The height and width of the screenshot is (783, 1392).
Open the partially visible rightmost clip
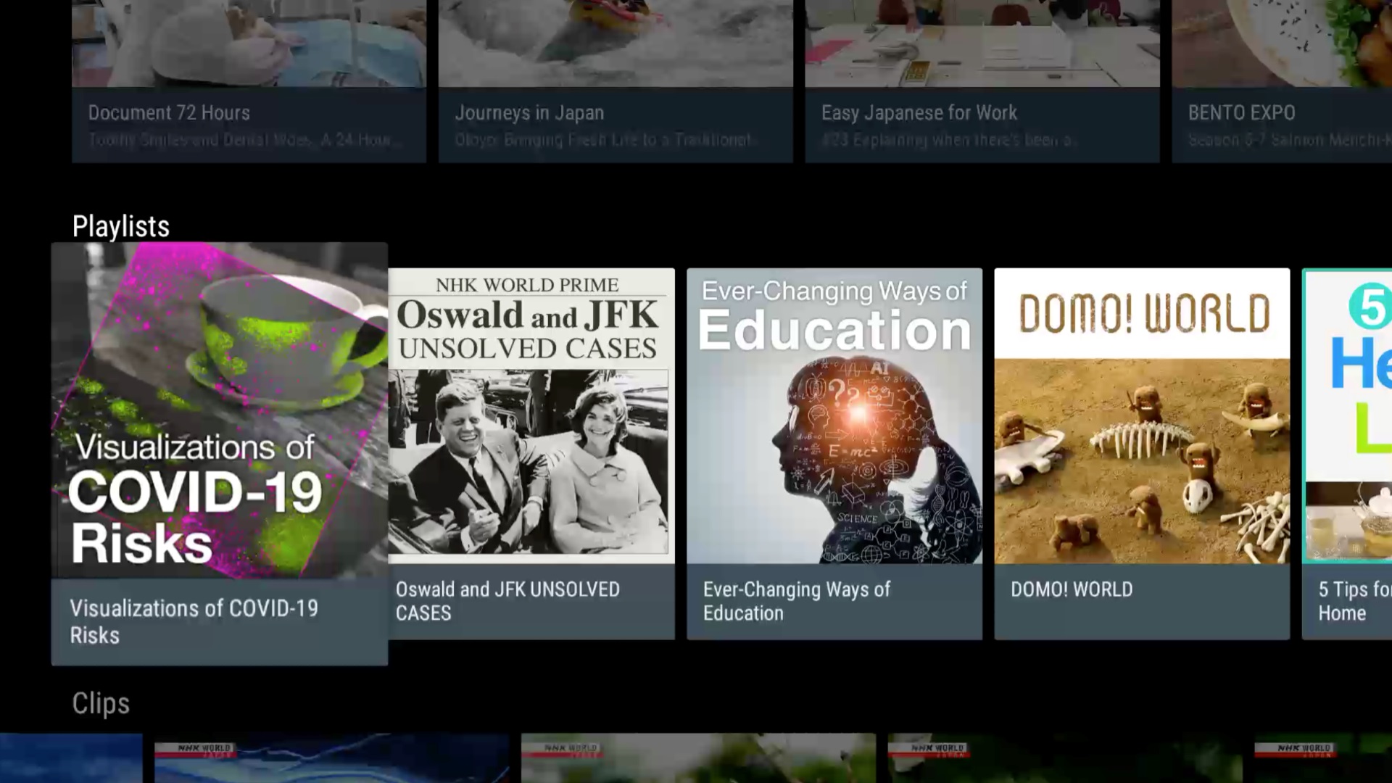point(1322,758)
